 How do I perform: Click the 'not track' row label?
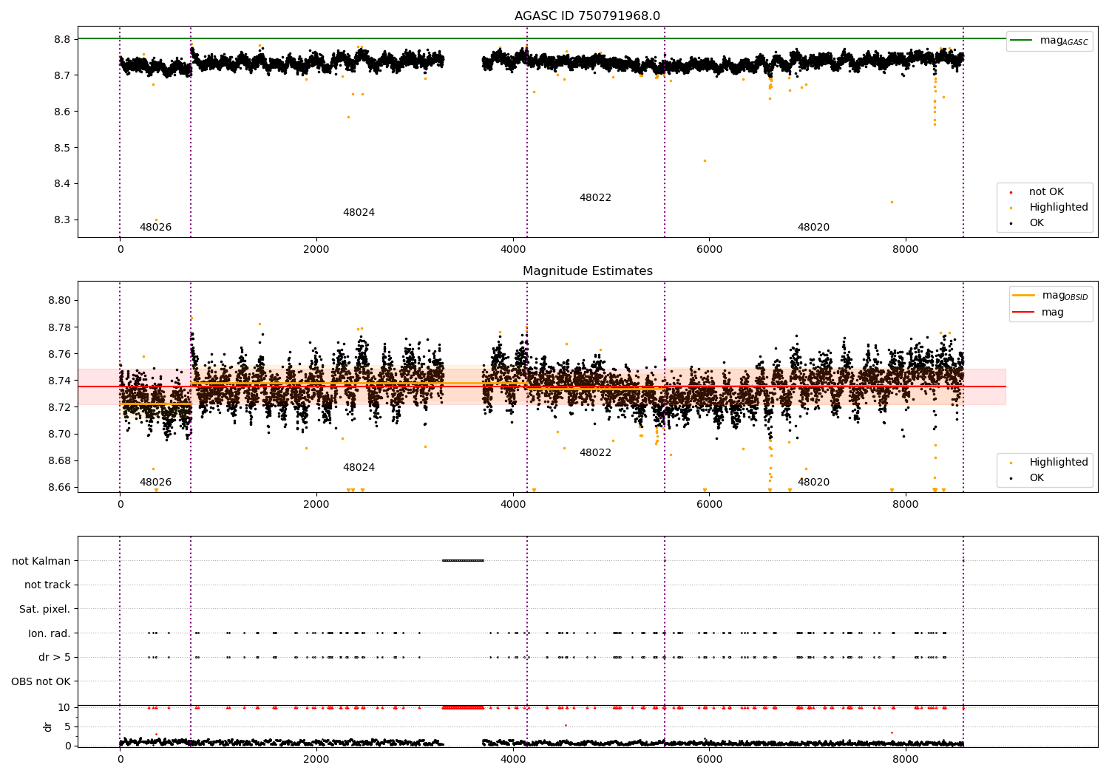(x=47, y=585)
